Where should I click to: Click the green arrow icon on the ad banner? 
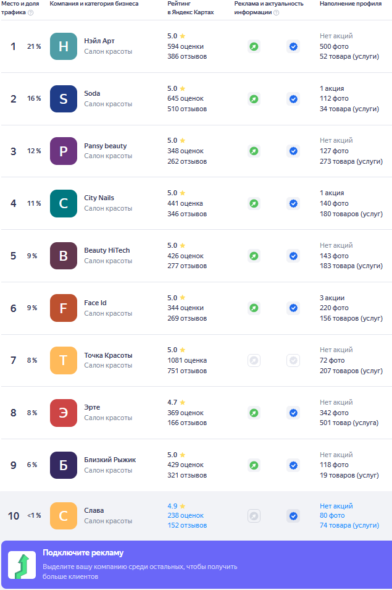[22, 565]
